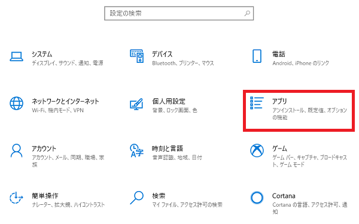Click the ネットワークとインターネット globe icon

(x=16, y=104)
